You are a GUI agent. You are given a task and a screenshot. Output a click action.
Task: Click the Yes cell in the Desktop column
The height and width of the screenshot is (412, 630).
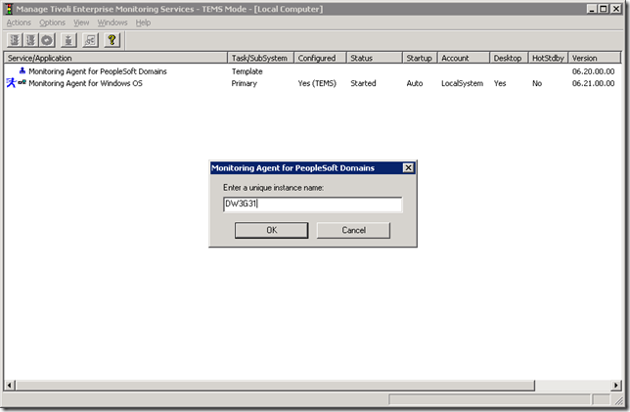[x=500, y=83]
